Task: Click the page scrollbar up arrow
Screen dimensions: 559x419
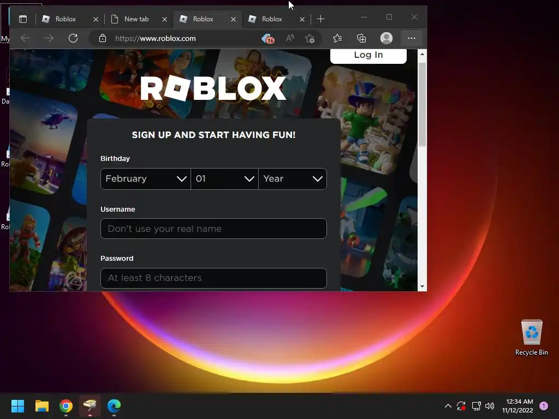Action: click(422, 54)
